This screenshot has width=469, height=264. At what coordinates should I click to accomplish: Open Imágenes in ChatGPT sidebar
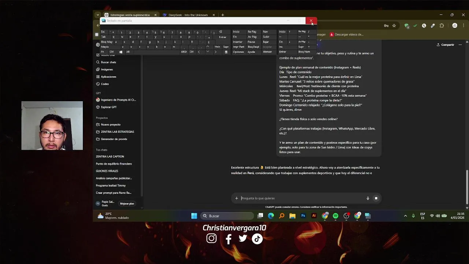[107, 69]
